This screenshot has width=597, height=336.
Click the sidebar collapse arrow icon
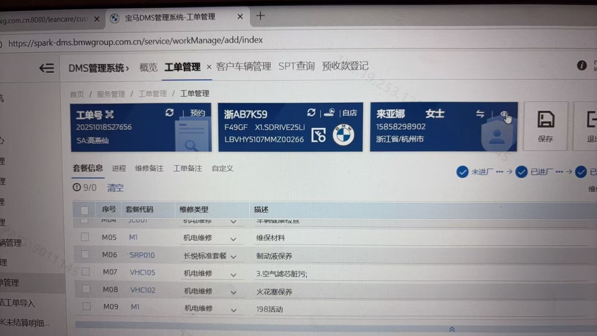47,68
